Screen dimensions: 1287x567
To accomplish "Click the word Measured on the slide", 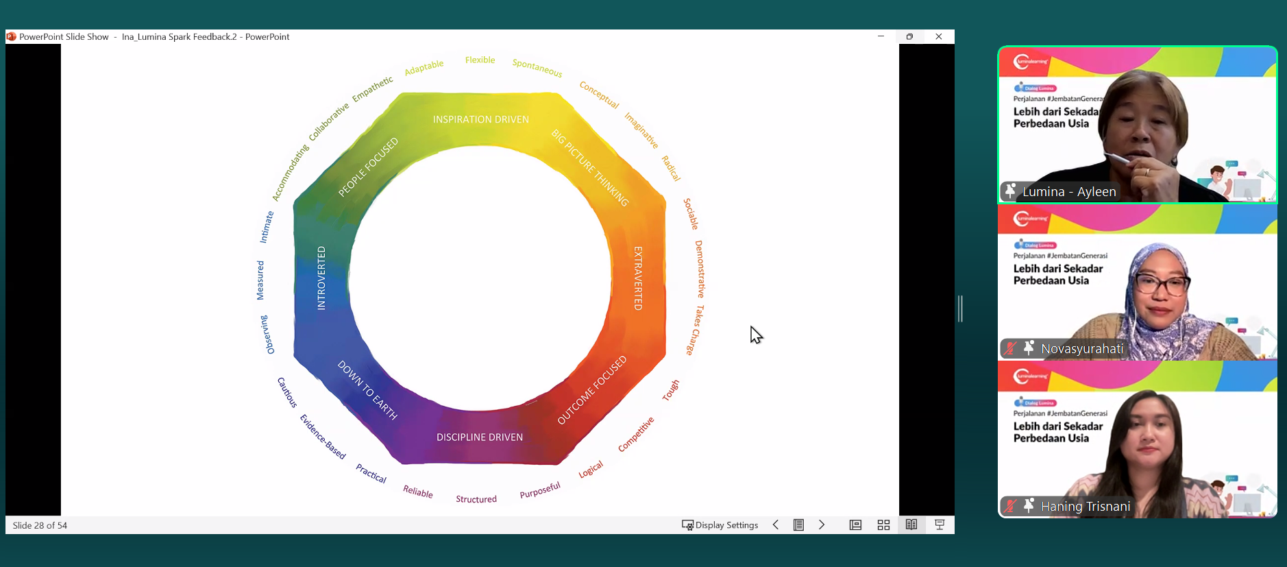I will (260, 280).
